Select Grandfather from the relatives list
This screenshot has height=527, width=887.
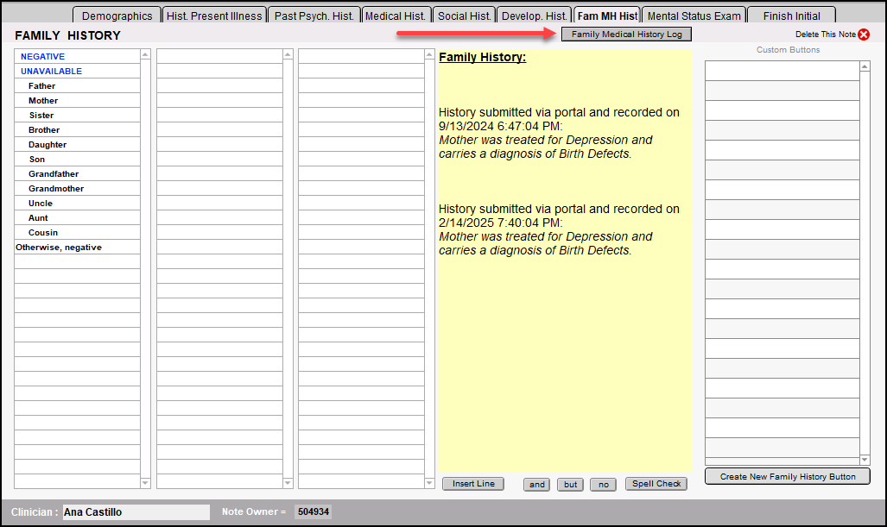[x=54, y=174]
